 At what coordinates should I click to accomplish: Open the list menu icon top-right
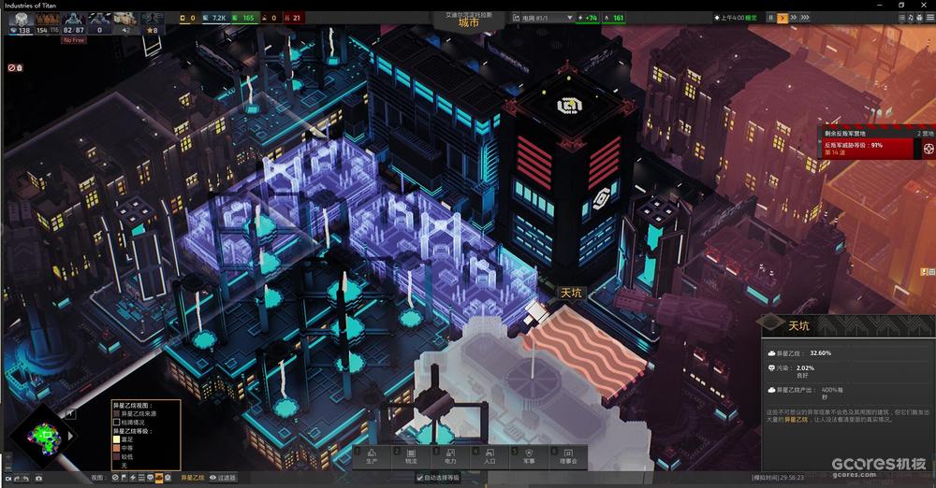901,18
